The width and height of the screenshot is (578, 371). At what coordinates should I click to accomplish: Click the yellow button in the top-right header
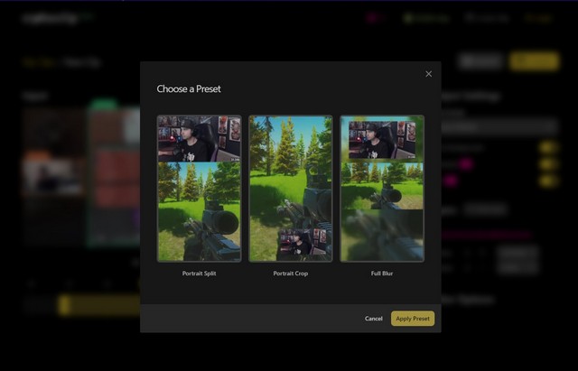point(534,61)
